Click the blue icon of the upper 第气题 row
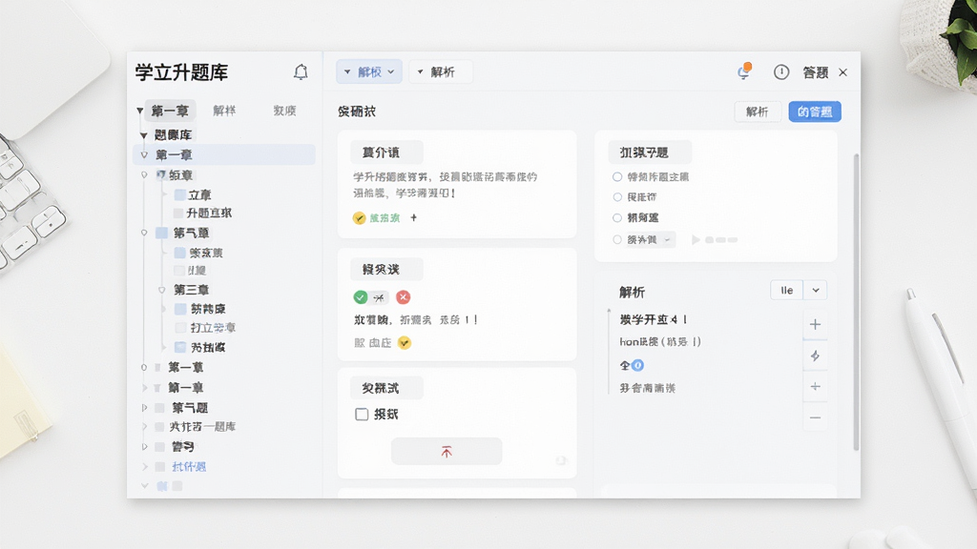 (161, 233)
